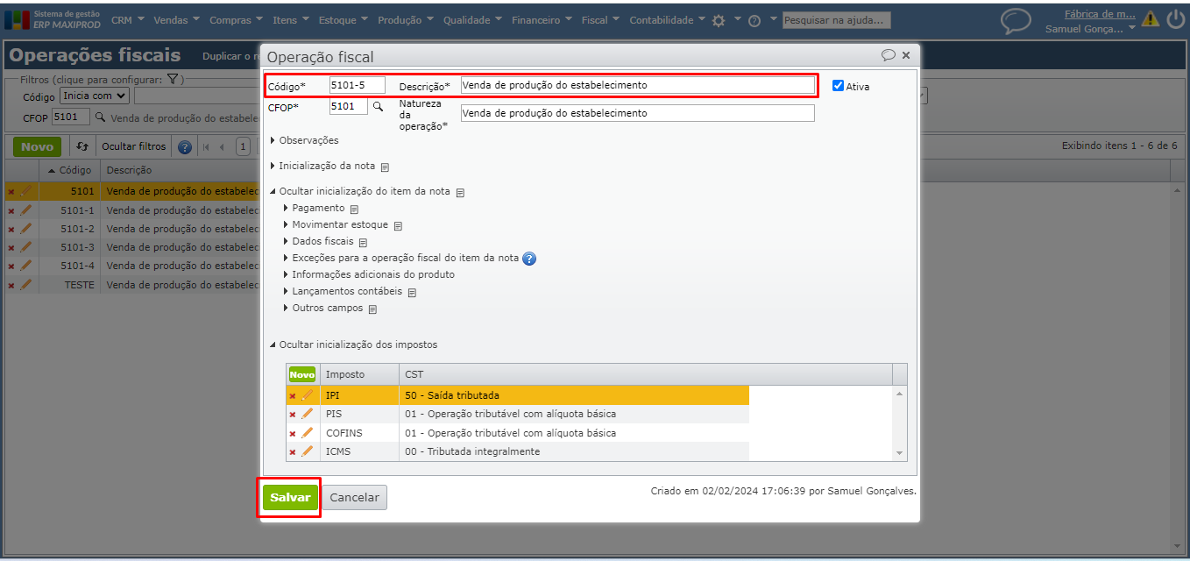Viewport: 1190px width, 561px height.
Task: Click the Pesquisar na ajuda search box
Action: click(x=836, y=20)
